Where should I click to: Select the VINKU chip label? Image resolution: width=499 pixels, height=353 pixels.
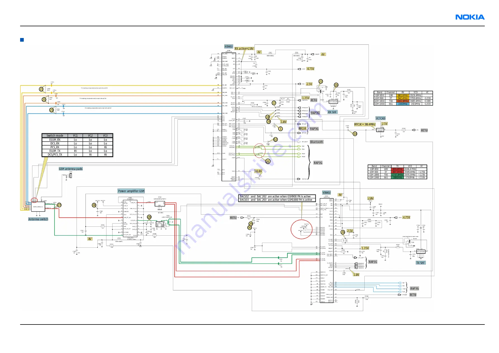326,193
